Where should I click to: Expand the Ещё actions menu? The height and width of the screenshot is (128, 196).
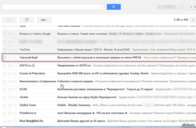tap(44, 20)
